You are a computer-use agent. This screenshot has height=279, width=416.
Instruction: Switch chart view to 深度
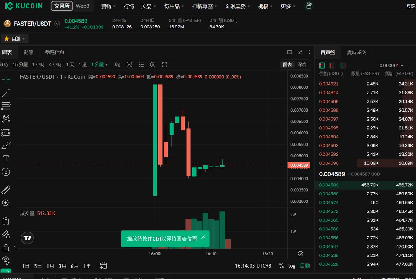[302, 64]
